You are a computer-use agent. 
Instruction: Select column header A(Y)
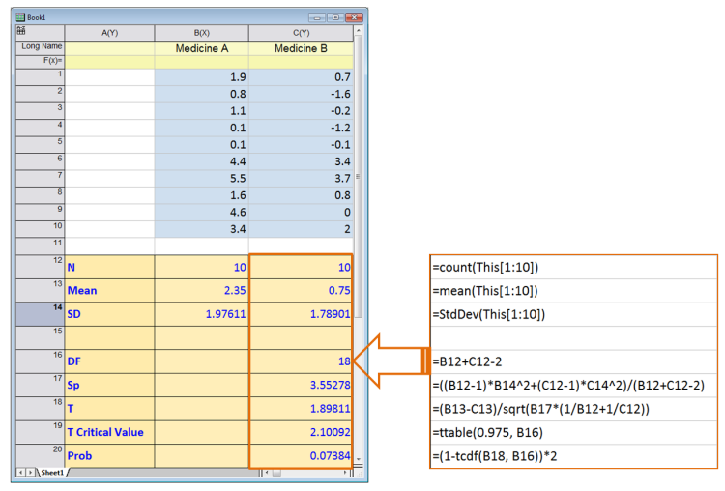(109, 33)
